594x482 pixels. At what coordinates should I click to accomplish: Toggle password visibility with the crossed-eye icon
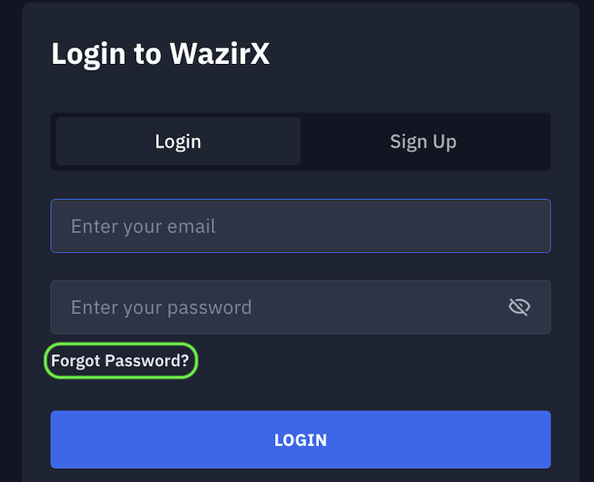[519, 307]
